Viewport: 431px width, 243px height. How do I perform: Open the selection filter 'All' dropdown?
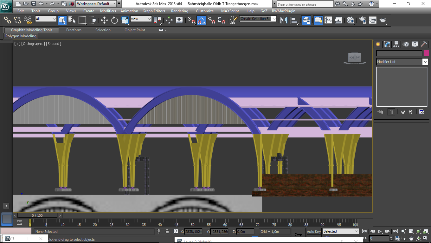[x=46, y=19]
